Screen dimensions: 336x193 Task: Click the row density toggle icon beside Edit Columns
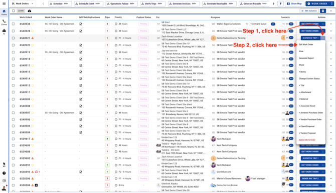coord(323,10)
